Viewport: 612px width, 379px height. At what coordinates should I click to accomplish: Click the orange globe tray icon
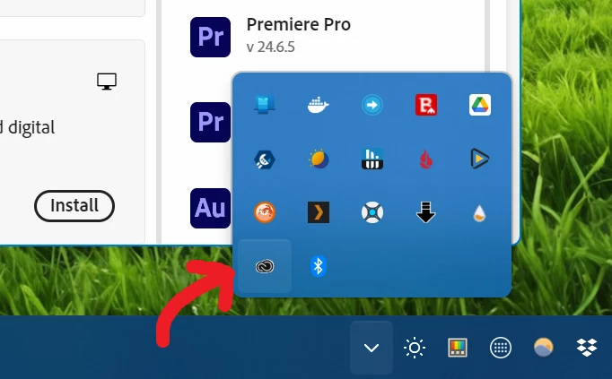point(264,212)
